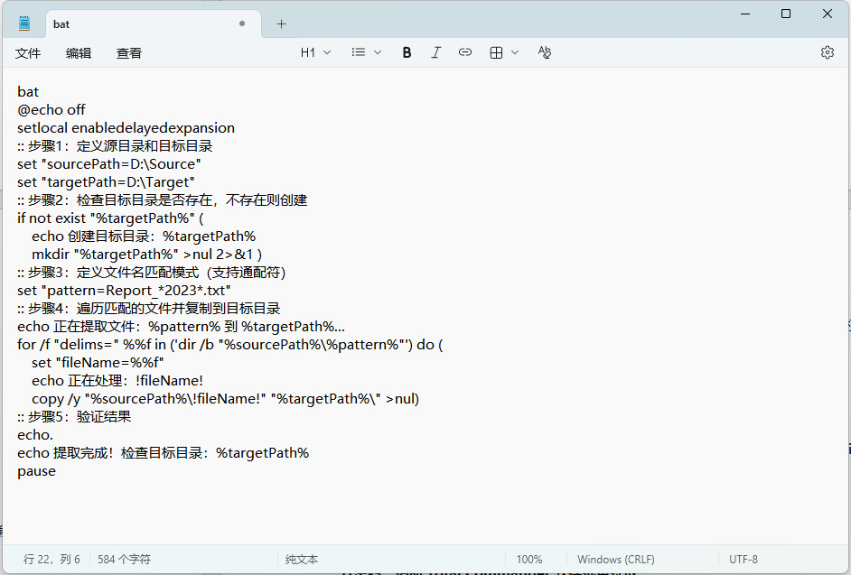Screen dimensions: 851x575
Task: Insert a link using the link icon
Action: (465, 52)
